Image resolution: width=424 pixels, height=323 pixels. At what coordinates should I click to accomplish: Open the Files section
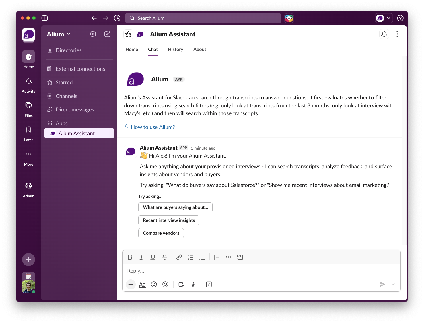[28, 109]
